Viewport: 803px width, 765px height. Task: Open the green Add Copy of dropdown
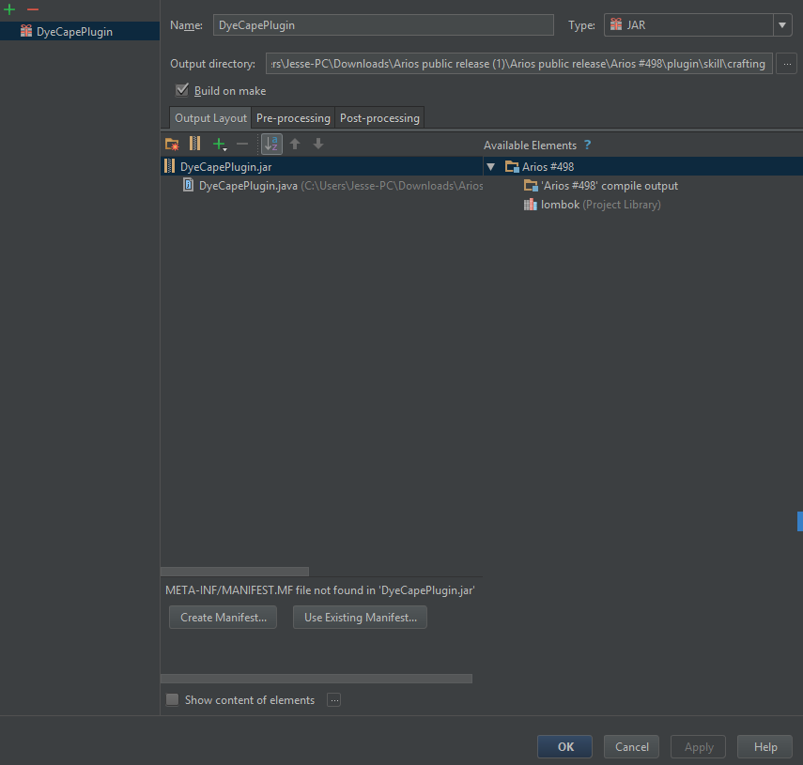pos(220,145)
